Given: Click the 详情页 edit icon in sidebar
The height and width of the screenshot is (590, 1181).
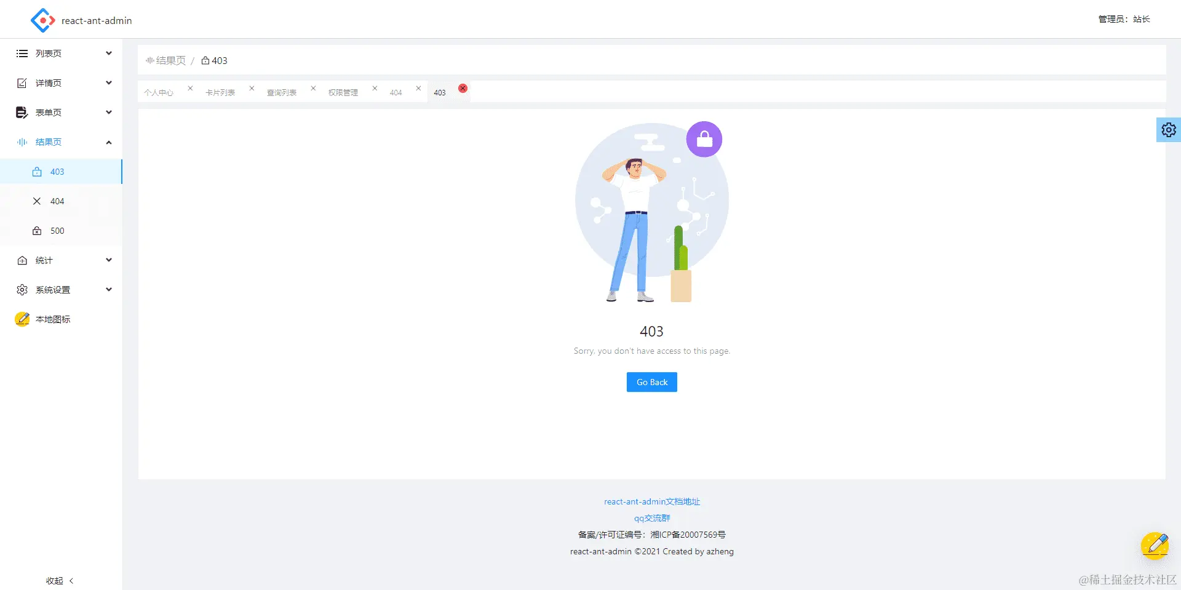Looking at the screenshot, I should [x=22, y=82].
